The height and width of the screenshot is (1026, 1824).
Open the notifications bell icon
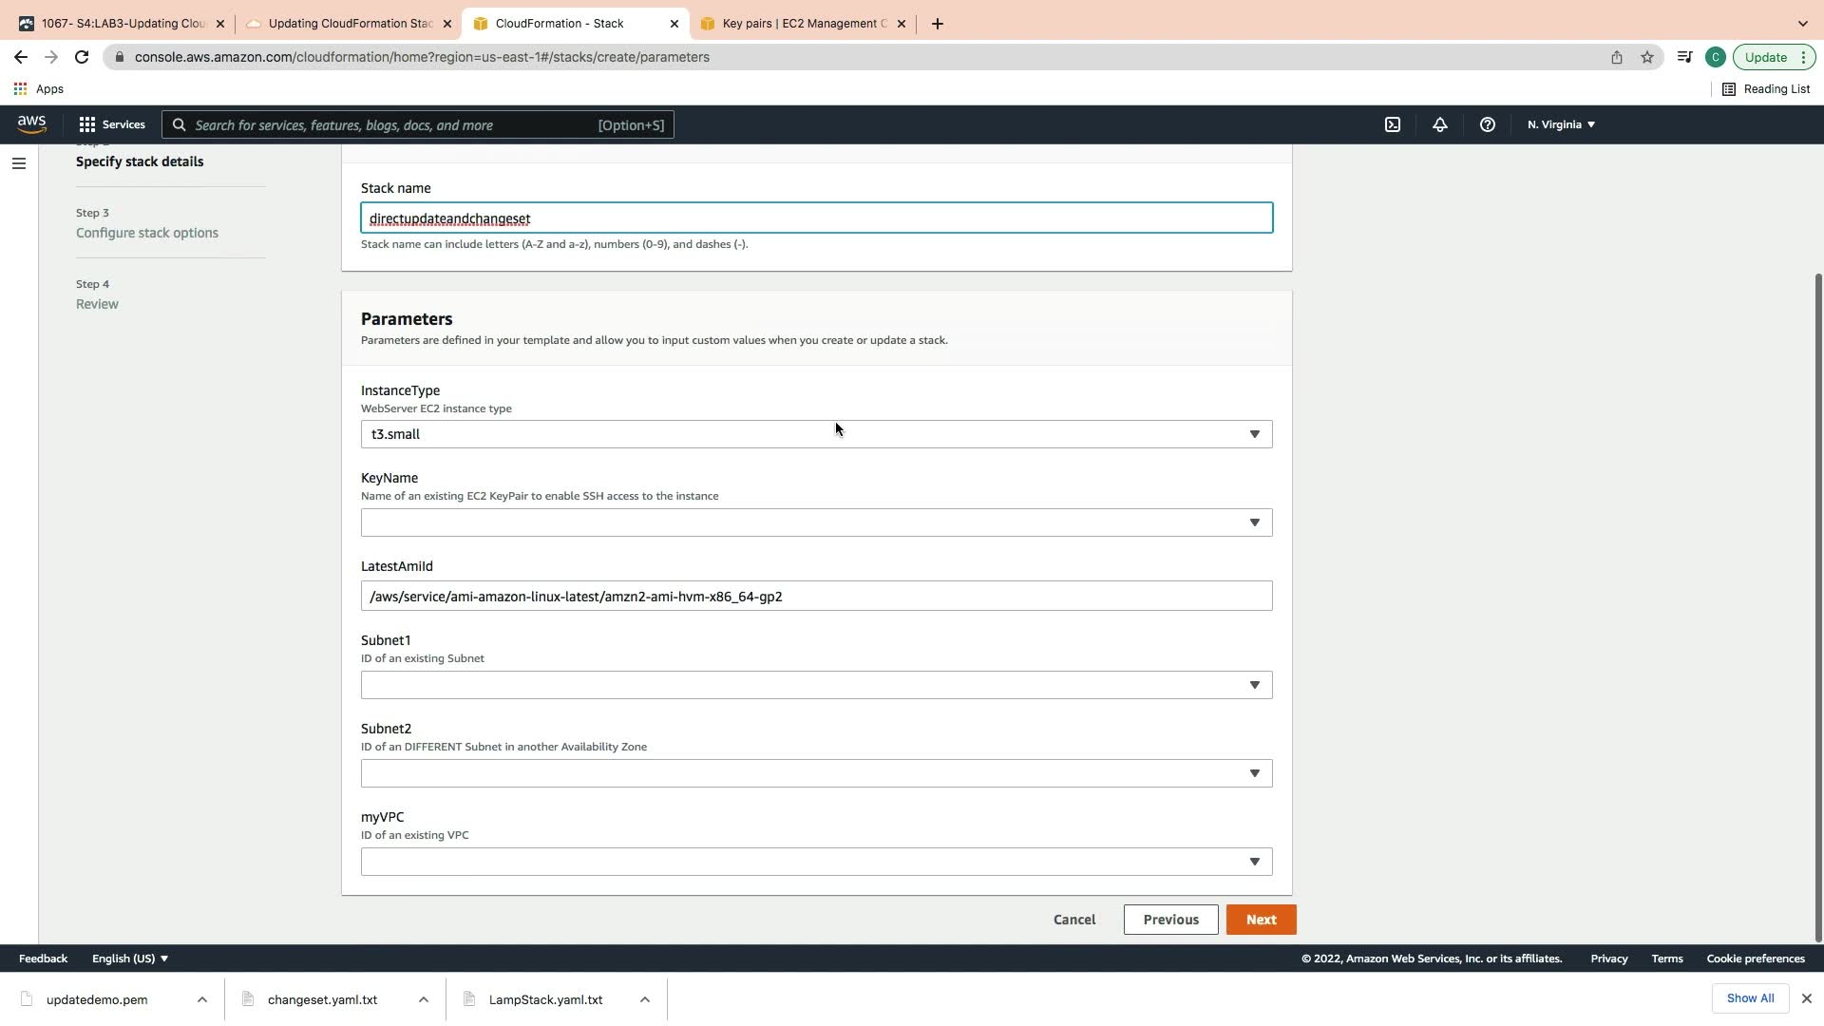(1440, 124)
